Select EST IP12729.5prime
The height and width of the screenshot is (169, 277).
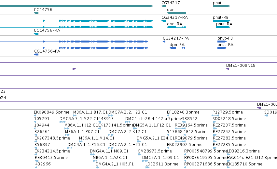click(227, 112)
